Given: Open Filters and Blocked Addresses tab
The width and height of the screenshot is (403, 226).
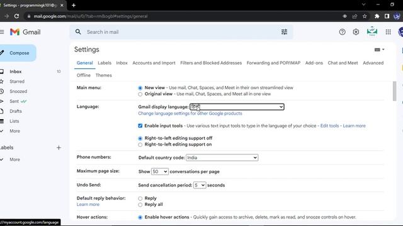Looking at the screenshot, I should pos(211,63).
